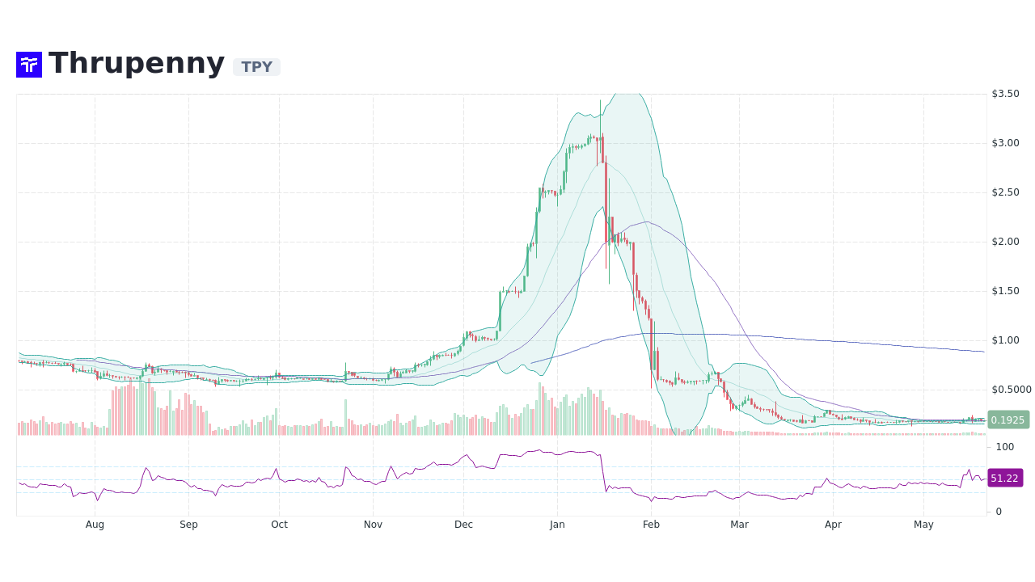
Task: Select the May label on the time axis
Action: click(923, 525)
